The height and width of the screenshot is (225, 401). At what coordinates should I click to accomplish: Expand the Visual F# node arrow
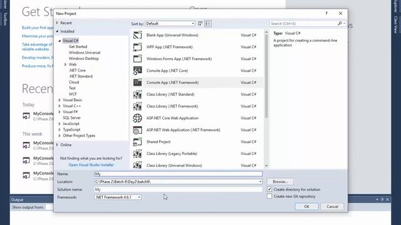coord(60,112)
